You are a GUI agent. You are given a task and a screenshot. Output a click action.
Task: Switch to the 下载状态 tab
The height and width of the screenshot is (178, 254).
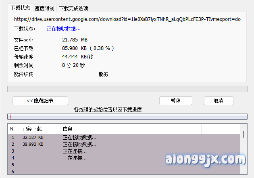pos(20,8)
